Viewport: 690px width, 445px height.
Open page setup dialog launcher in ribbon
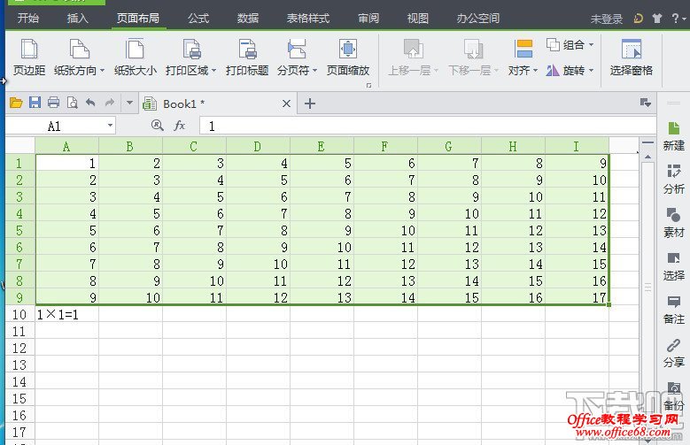[368, 85]
